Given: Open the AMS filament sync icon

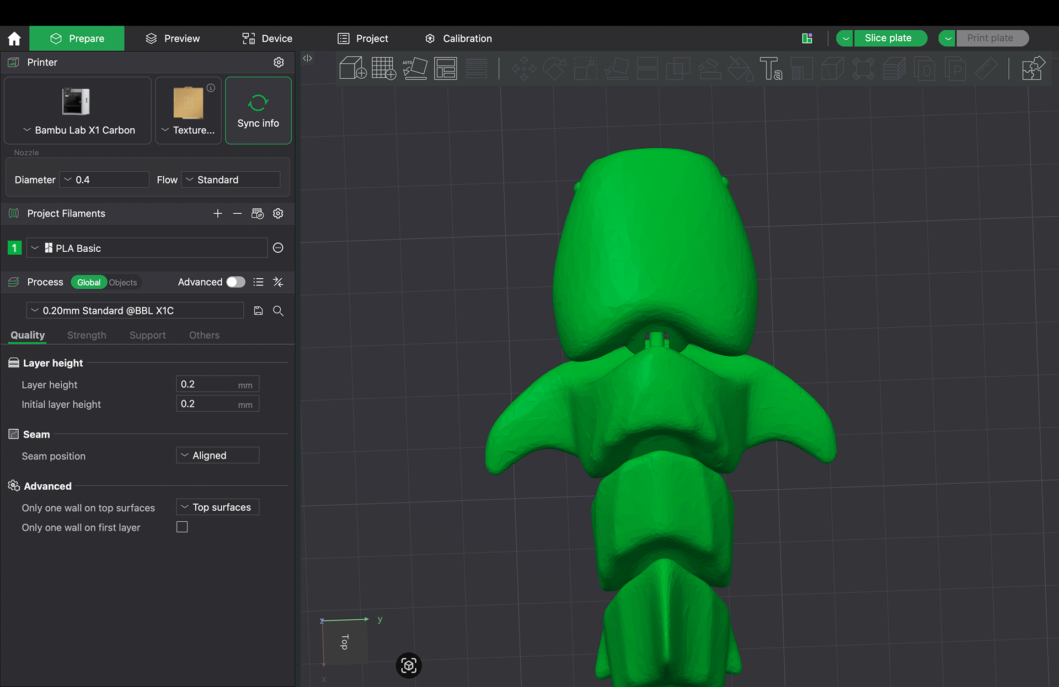Looking at the screenshot, I should pos(258,213).
